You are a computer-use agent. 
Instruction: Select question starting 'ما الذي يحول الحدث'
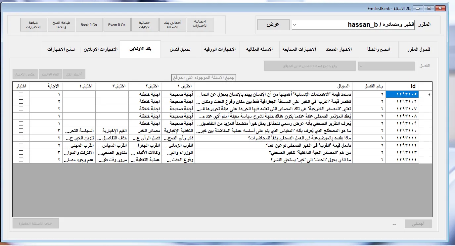pyautogui.click(x=274, y=160)
